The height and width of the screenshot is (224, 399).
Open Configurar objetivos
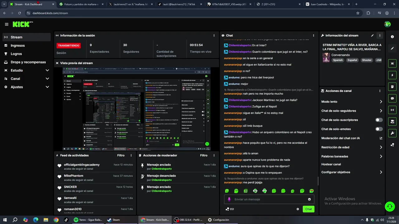coord(352,172)
